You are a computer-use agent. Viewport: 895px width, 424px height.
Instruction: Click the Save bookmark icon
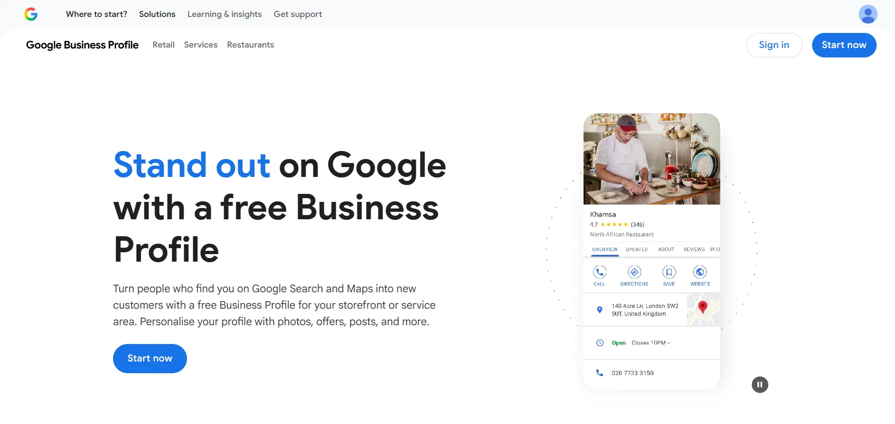[x=669, y=272]
